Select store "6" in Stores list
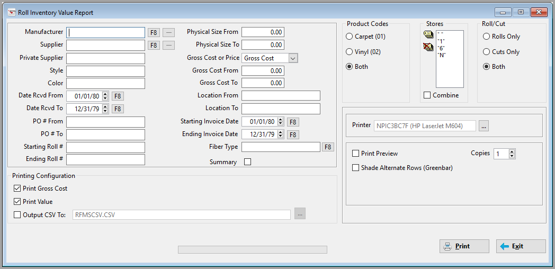Image resolution: width=555 pixels, height=269 pixels. pos(441,48)
